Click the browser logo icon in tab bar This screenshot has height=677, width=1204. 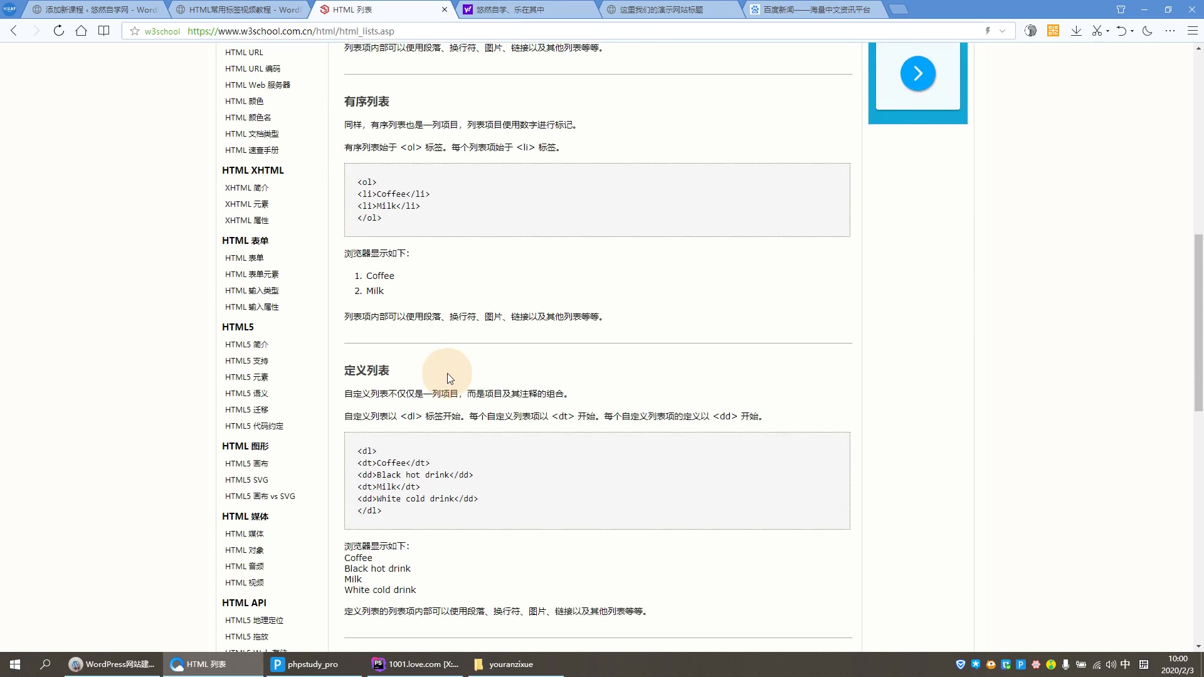click(9, 9)
